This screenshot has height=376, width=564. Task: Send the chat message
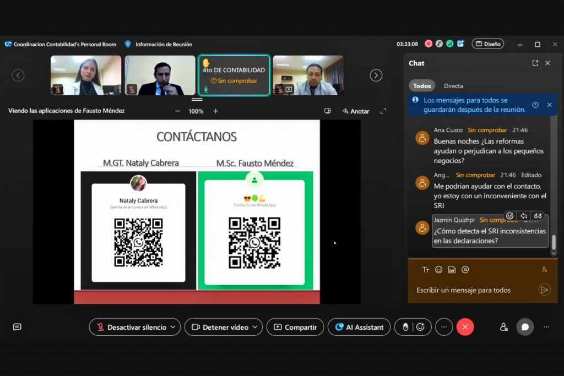(x=545, y=290)
